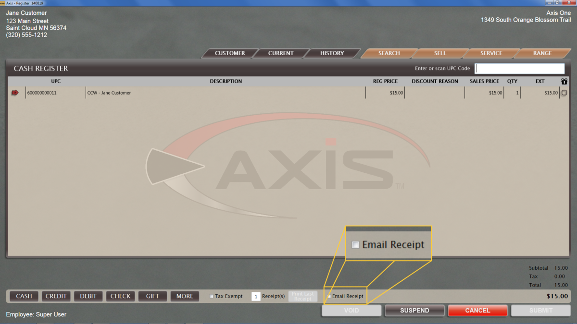The height and width of the screenshot is (324, 577).
Task: Suspend the sale using the SUSPEND button
Action: coord(414,311)
